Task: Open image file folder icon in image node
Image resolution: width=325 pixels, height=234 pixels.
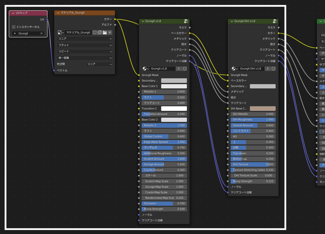Action: 105,32
